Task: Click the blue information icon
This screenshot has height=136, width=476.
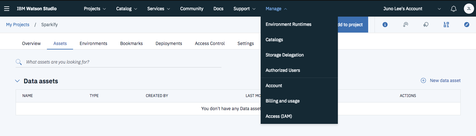Action: [x=385, y=25]
